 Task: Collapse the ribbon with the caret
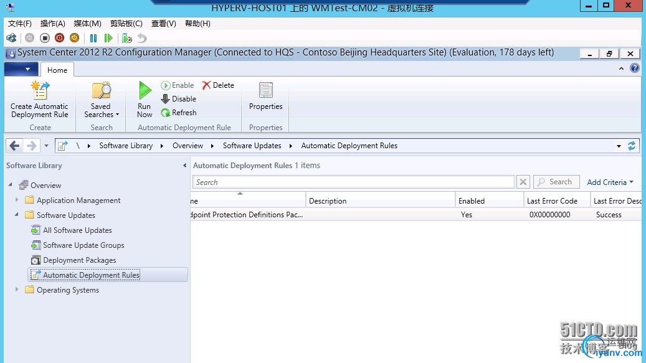click(621, 68)
